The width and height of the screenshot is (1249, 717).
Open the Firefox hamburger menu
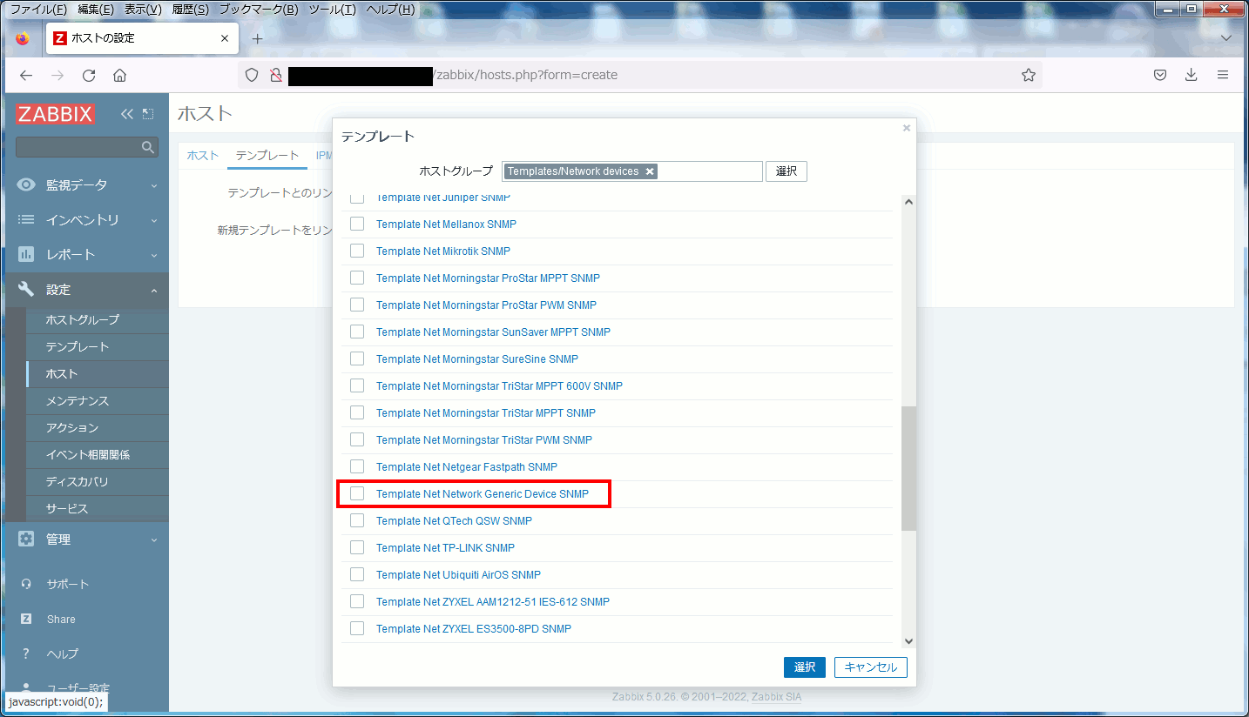click(1223, 75)
